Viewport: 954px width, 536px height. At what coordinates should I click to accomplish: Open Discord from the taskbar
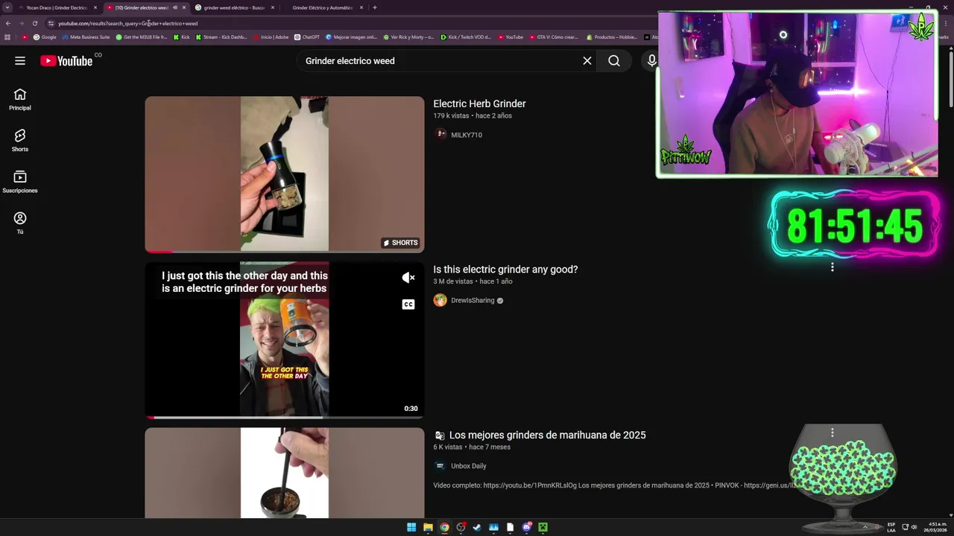point(526,527)
